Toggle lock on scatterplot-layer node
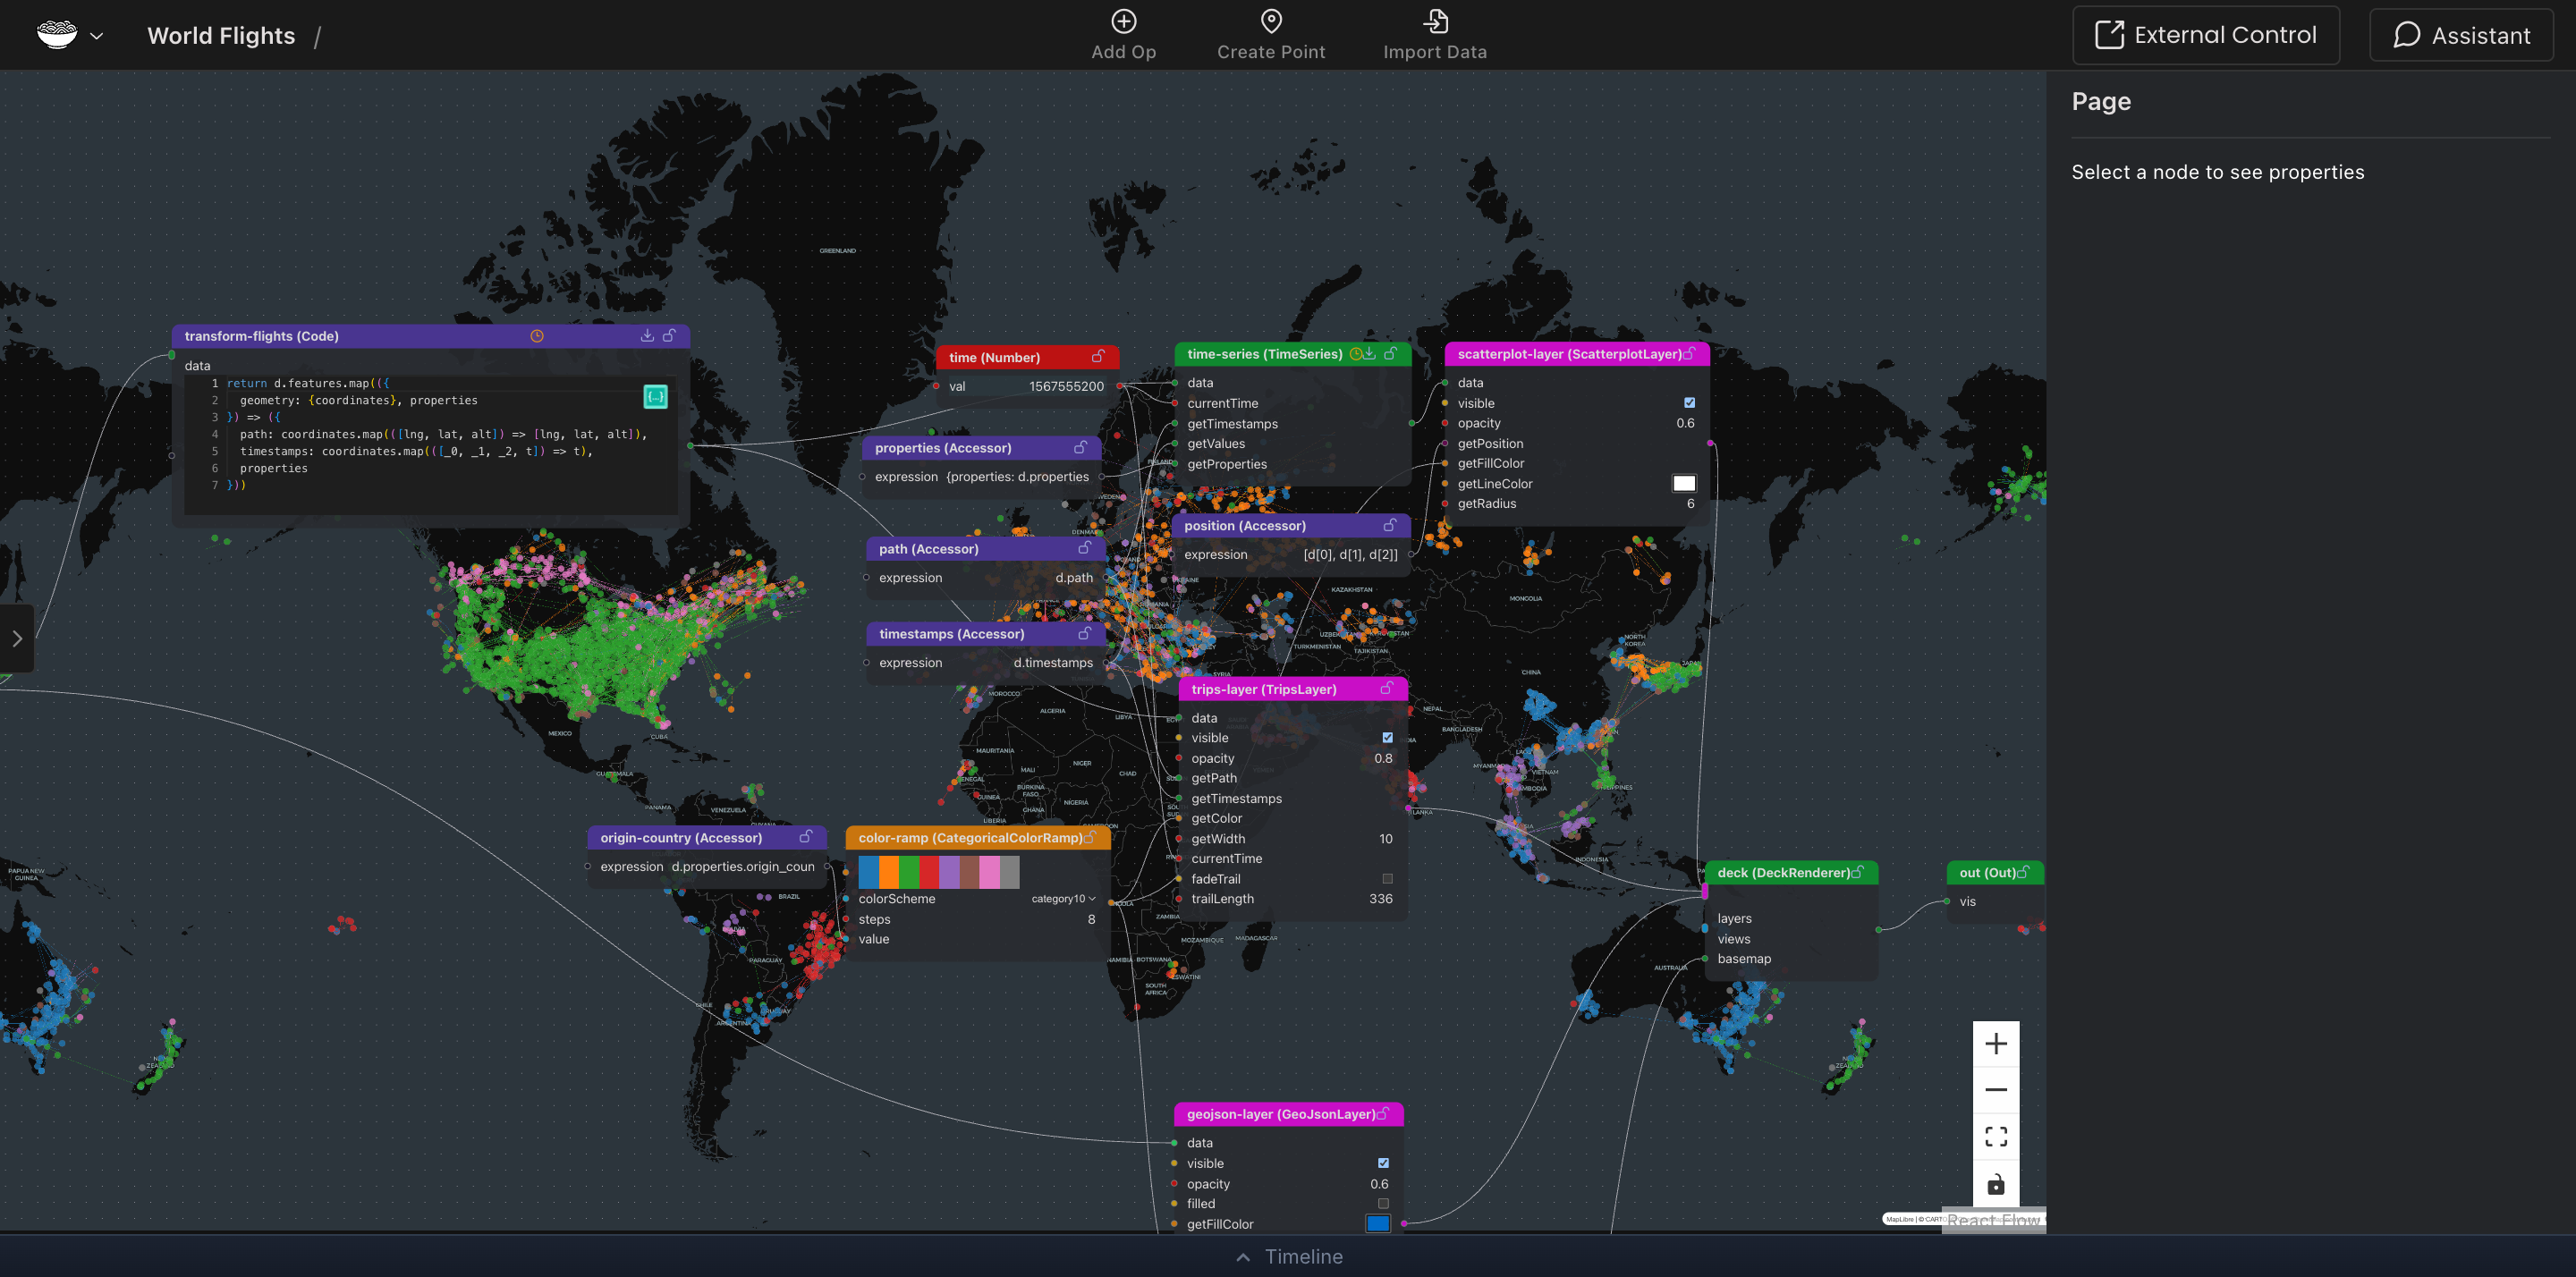Image resolution: width=2576 pixels, height=1277 pixels. click(1689, 354)
